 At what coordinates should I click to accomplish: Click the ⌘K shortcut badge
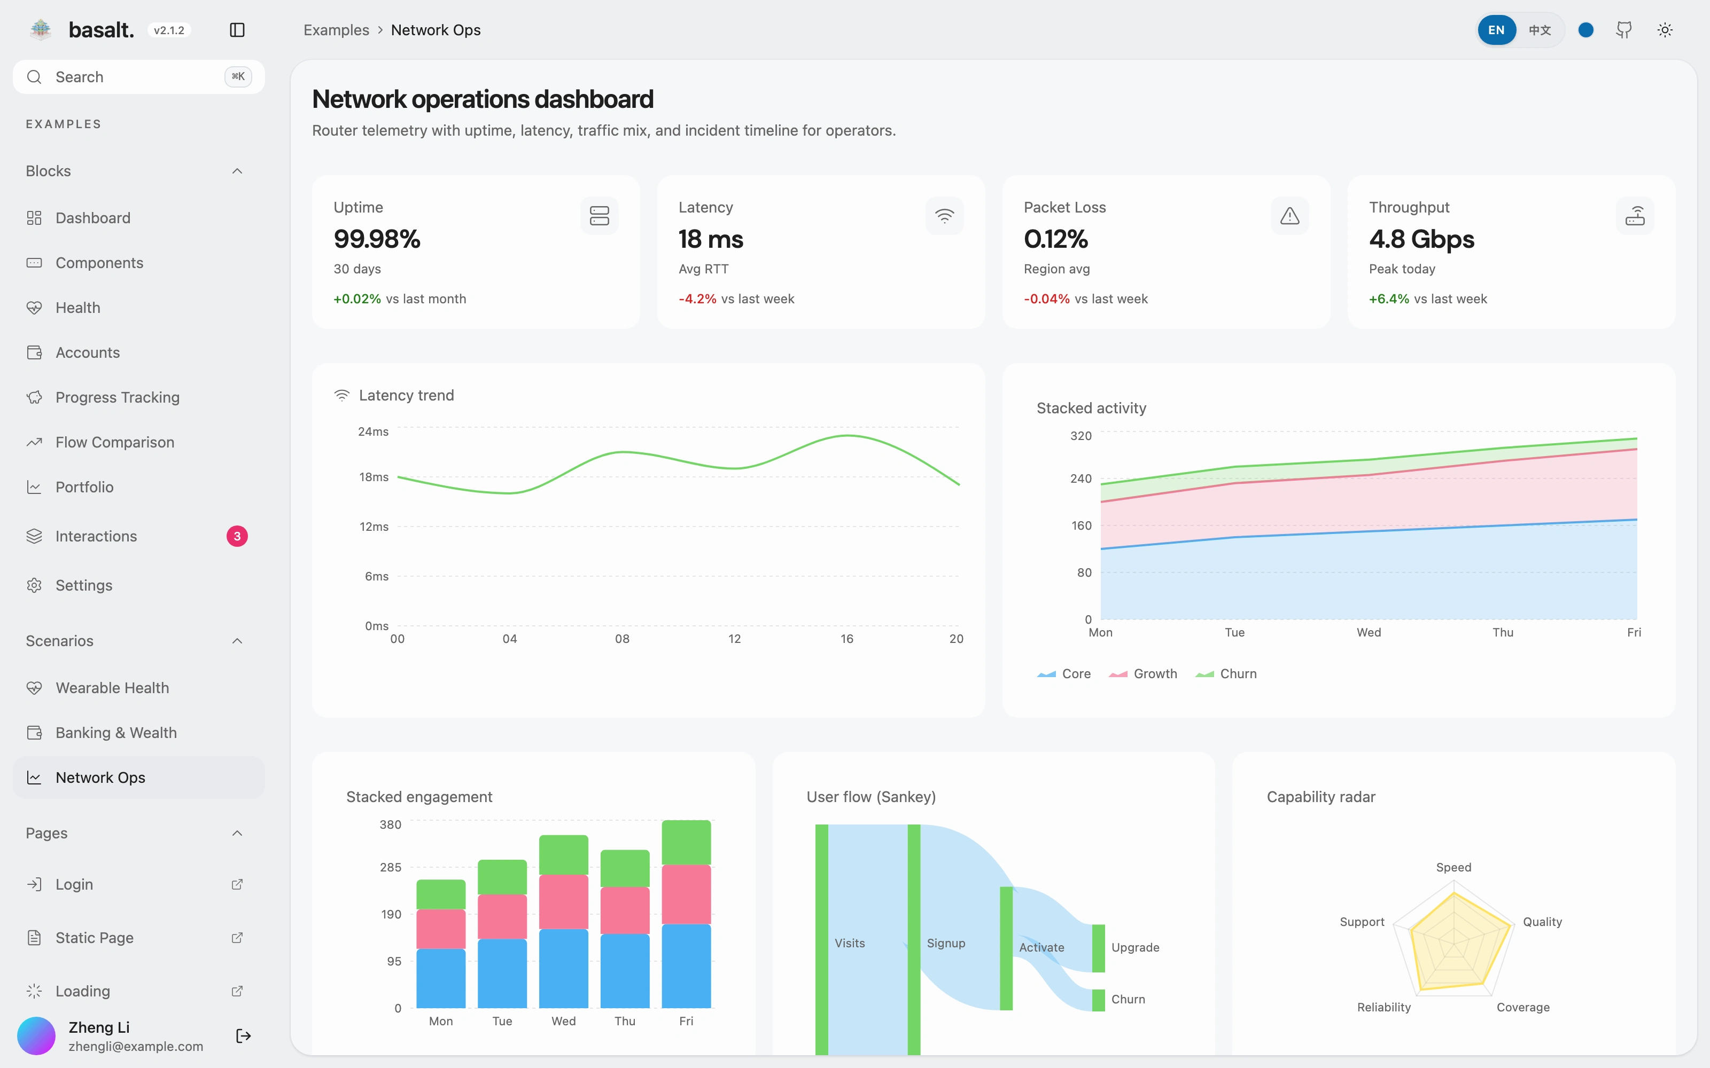click(x=238, y=76)
